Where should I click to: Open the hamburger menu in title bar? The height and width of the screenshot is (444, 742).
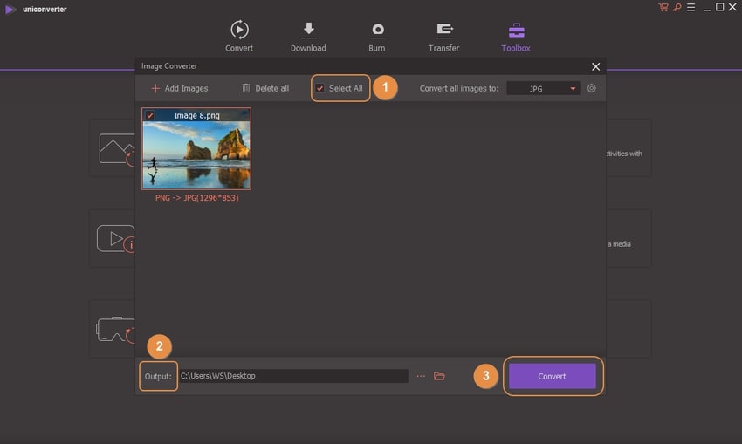pyautogui.click(x=690, y=8)
